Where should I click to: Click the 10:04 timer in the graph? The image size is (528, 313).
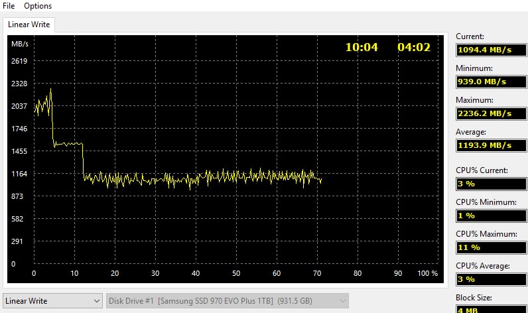point(362,47)
